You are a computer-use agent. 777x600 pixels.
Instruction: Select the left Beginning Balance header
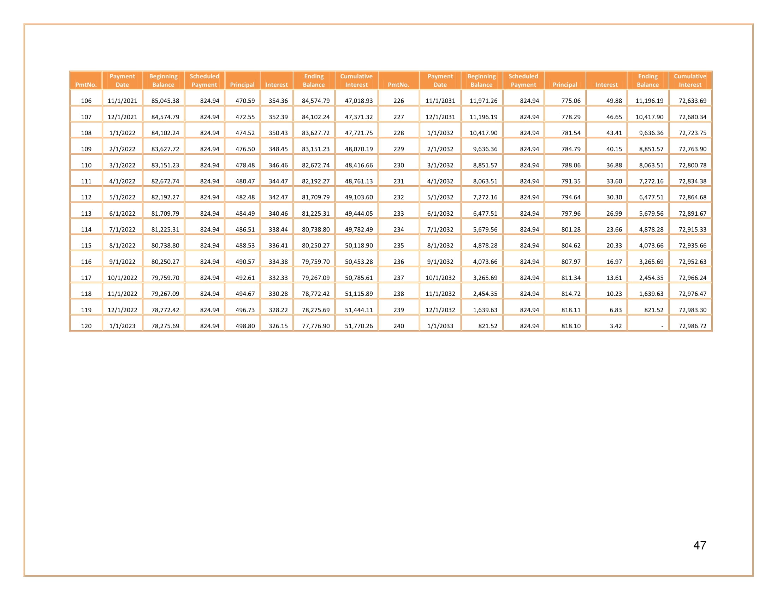click(x=163, y=80)
